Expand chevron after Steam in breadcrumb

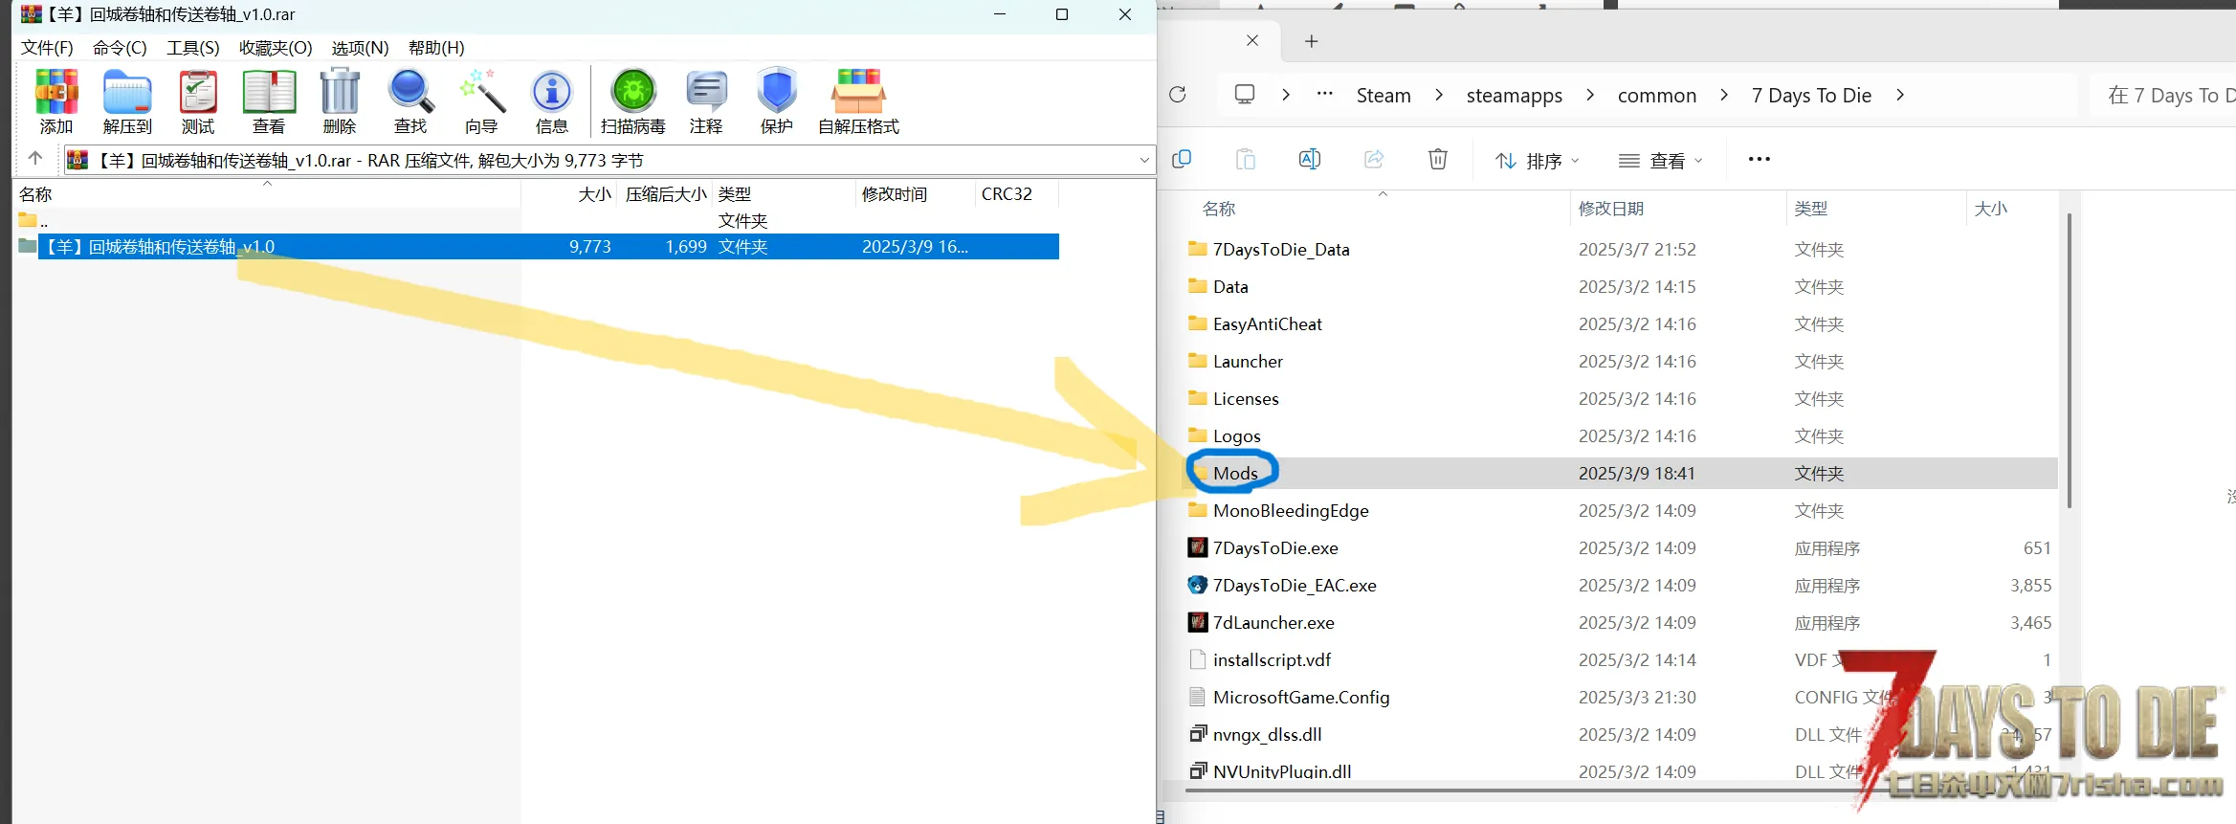[x=1439, y=95]
